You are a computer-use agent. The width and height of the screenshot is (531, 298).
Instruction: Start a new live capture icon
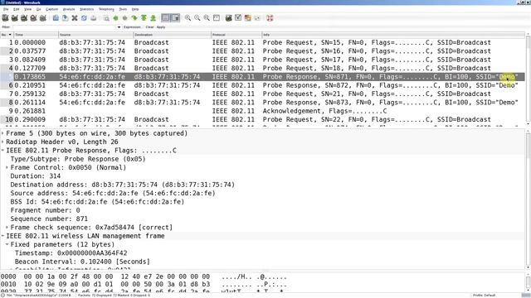(24, 18)
